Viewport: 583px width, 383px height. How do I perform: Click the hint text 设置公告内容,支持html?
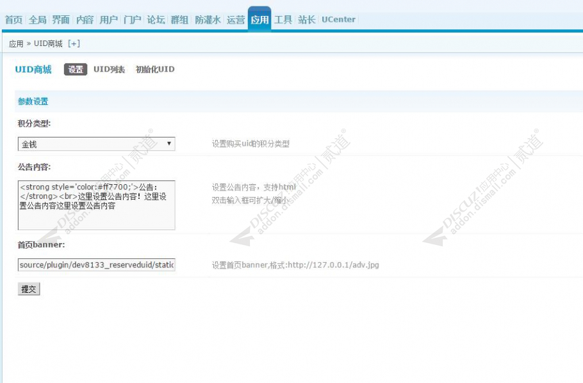[x=254, y=187]
